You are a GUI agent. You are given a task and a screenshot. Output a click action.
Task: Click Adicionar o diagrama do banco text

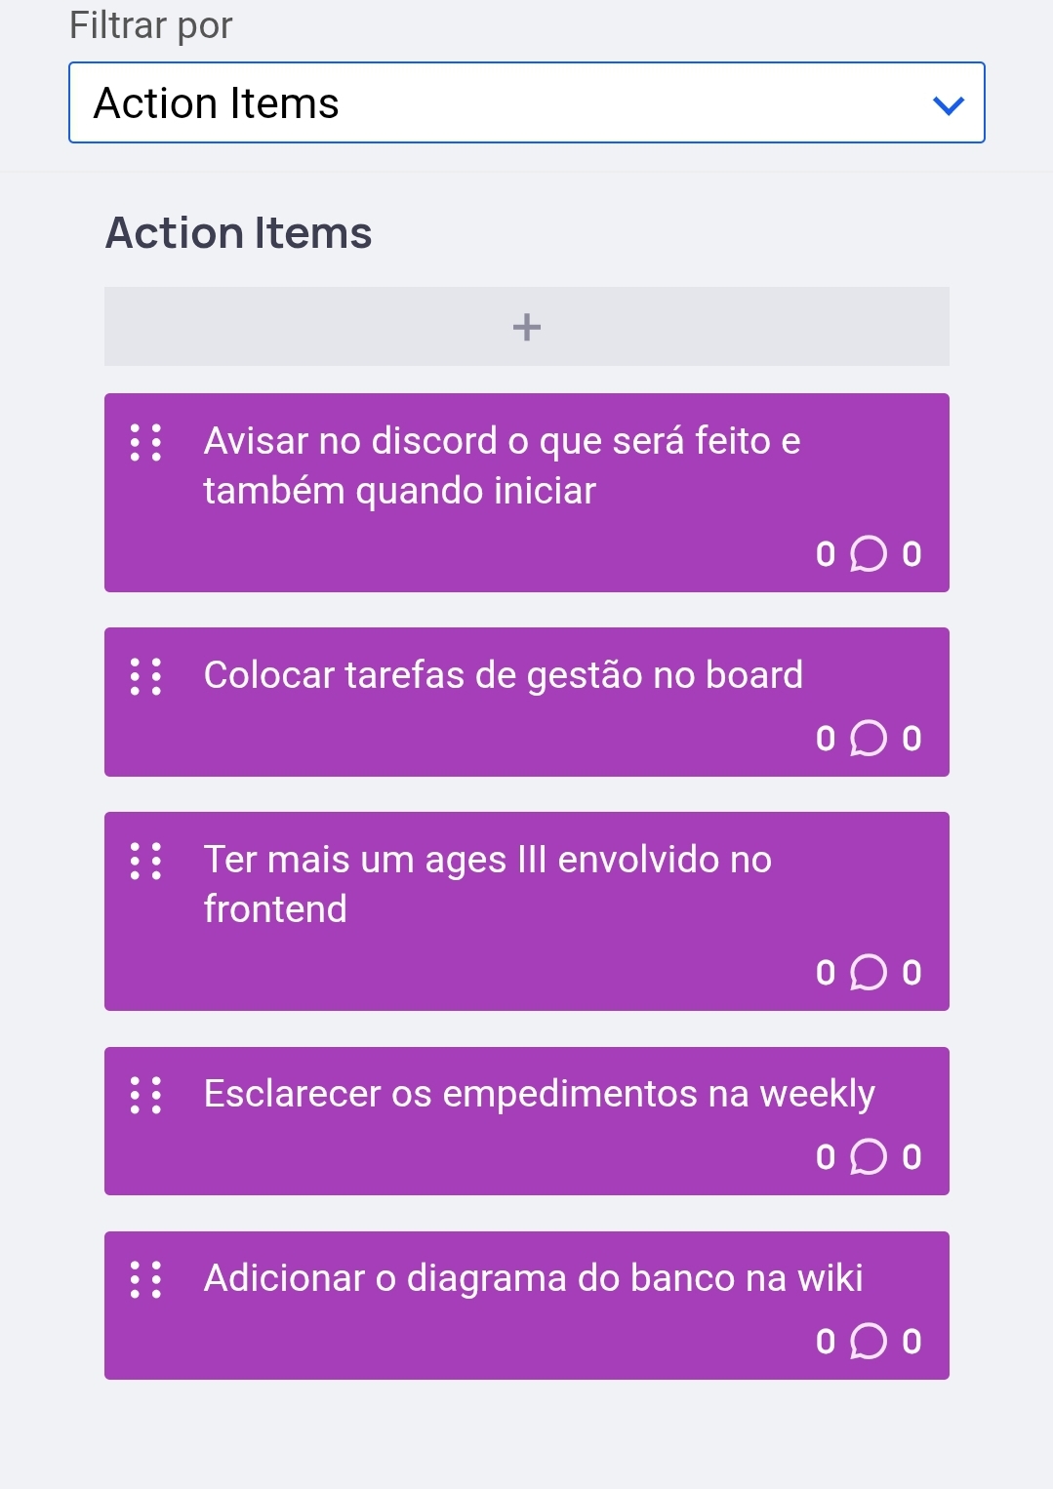pos(533,1278)
